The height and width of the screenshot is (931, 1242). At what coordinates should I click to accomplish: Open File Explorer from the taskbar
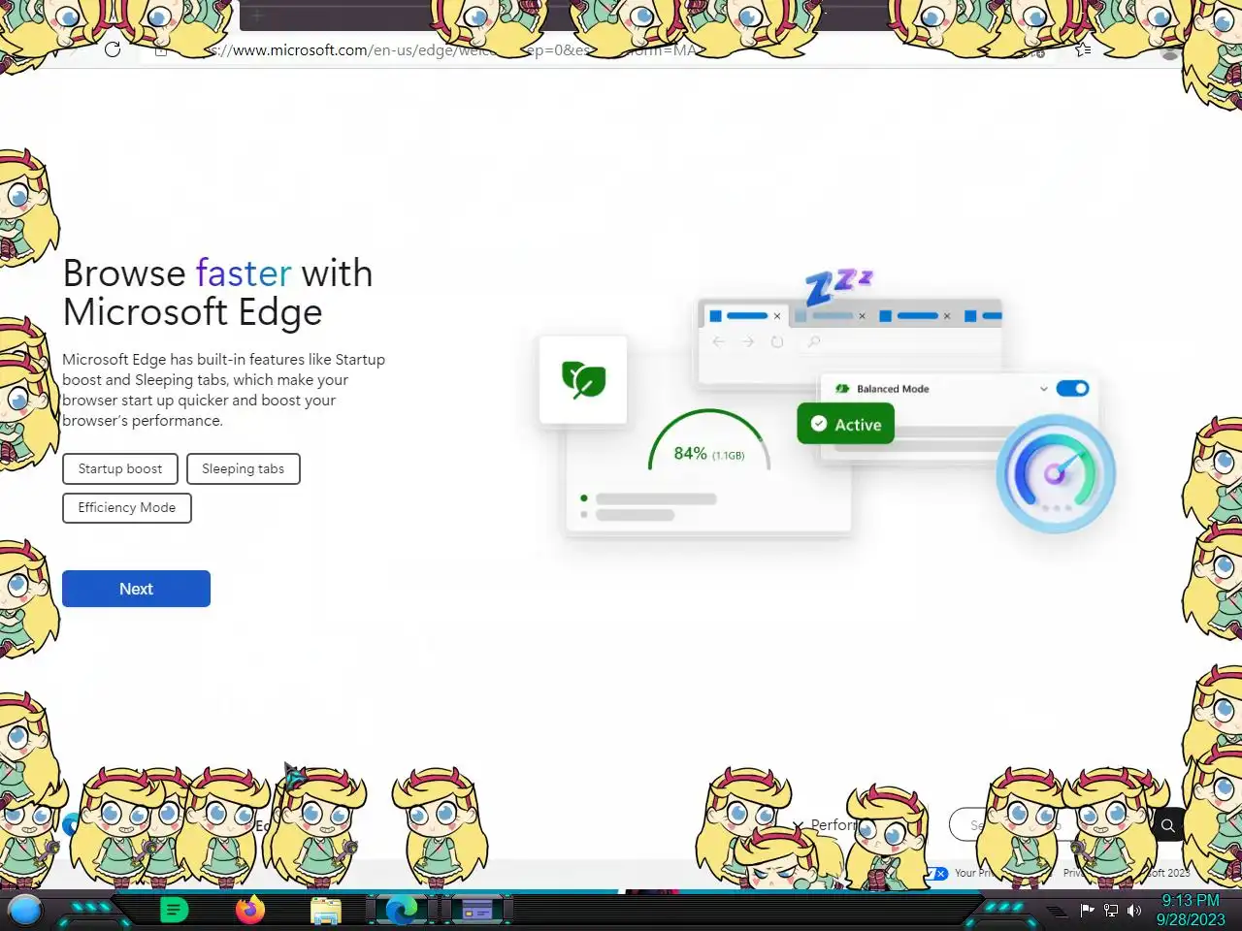326,911
